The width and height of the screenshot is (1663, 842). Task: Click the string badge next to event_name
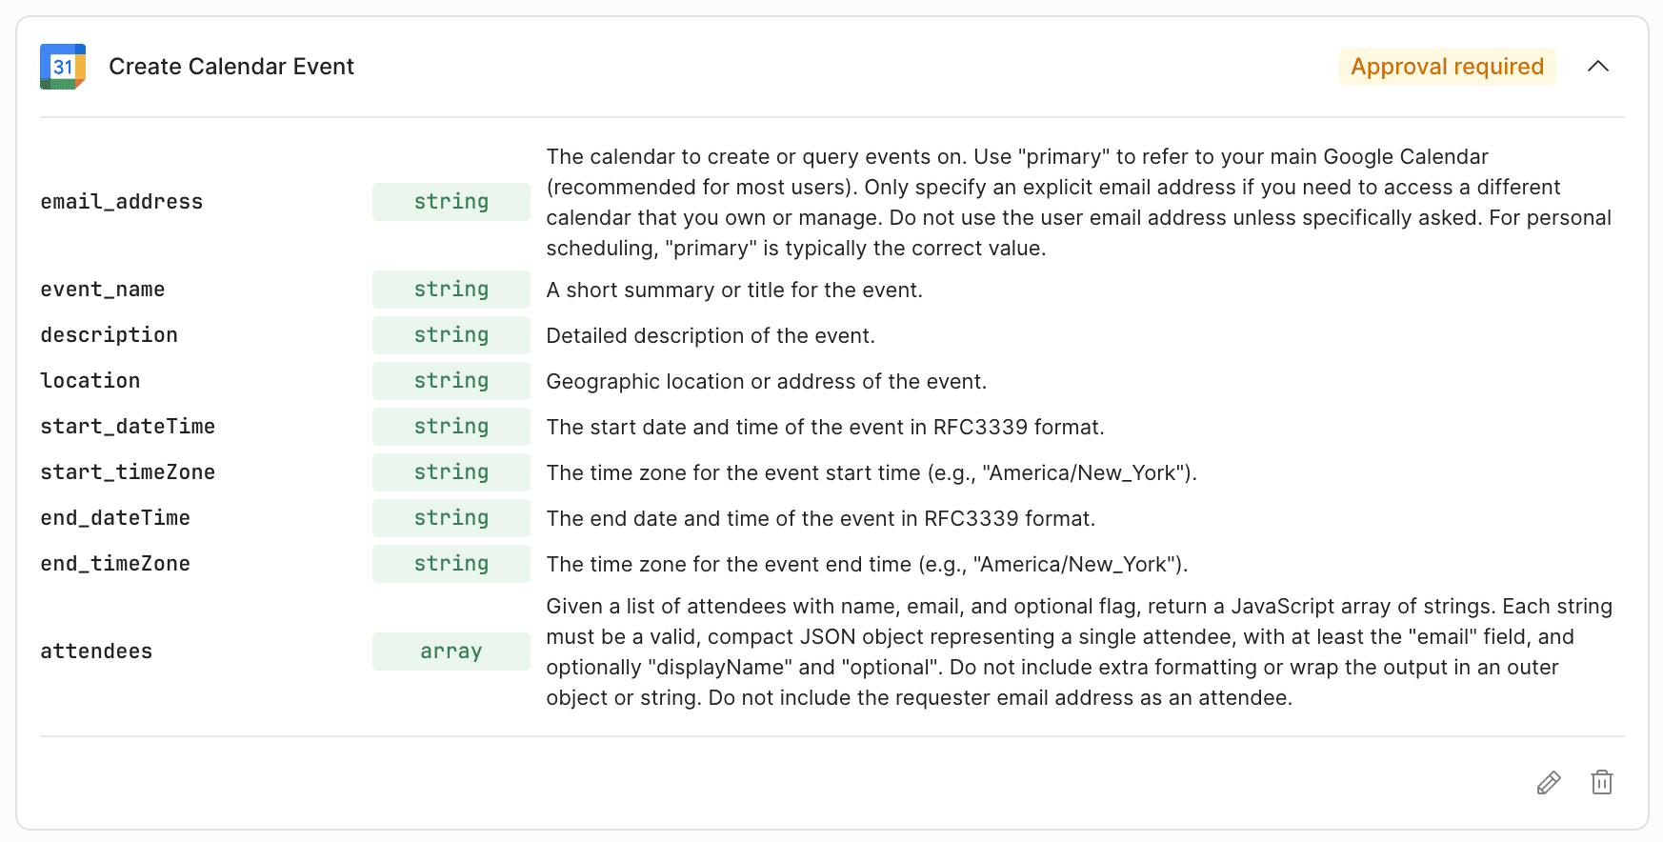(x=451, y=289)
